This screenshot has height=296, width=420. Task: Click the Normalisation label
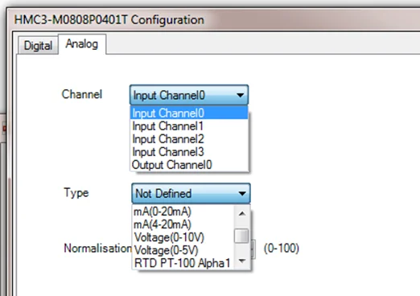(98, 249)
